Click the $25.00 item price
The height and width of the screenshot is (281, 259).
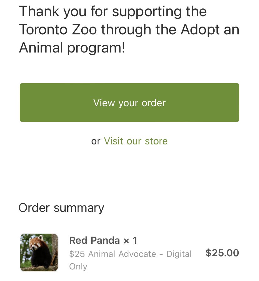(x=222, y=253)
